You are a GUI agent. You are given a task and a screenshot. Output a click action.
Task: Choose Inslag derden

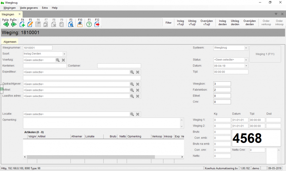tap(223, 23)
